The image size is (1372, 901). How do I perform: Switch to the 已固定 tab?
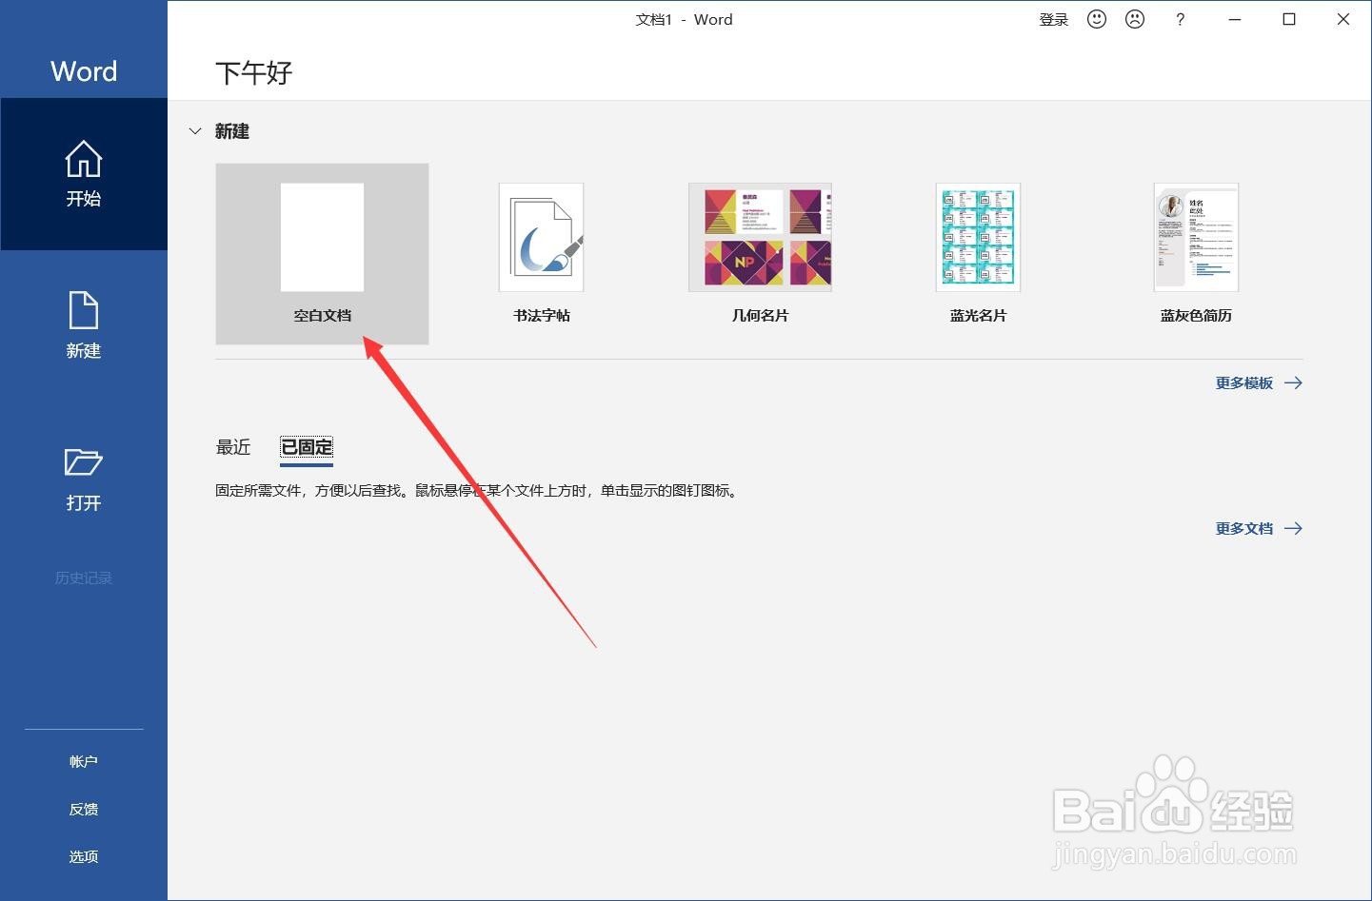(307, 447)
